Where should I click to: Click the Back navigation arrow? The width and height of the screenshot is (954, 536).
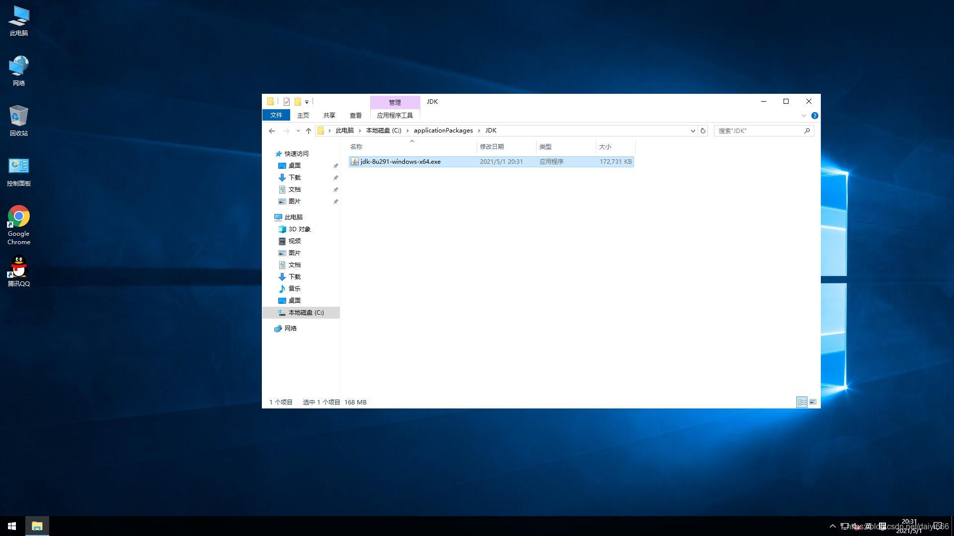(x=272, y=131)
